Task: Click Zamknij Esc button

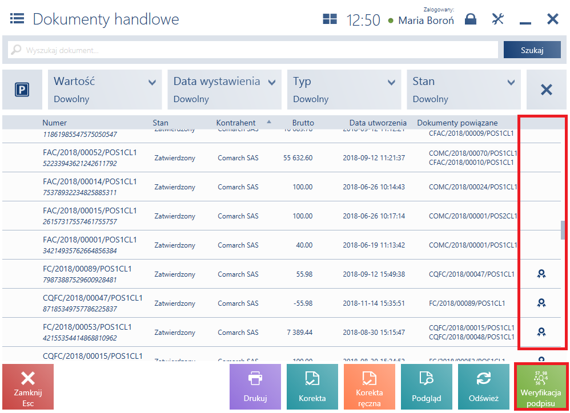Action: pos(28,387)
